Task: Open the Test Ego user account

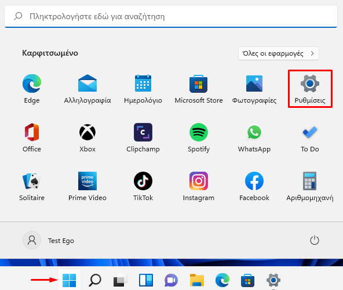Action: (x=49, y=240)
